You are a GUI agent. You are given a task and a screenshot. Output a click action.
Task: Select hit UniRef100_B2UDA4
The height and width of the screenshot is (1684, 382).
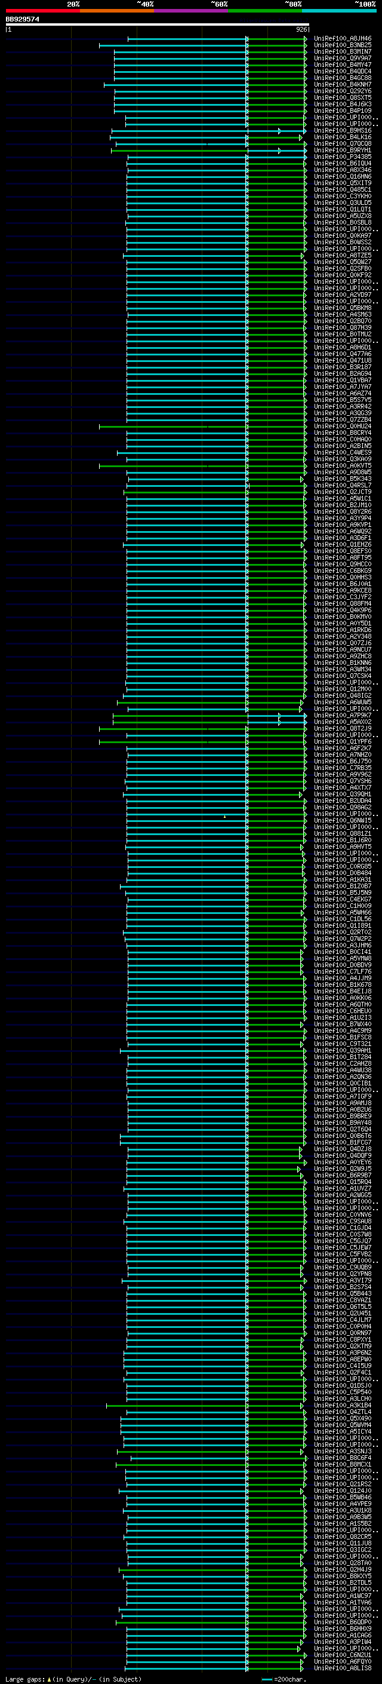tap(343, 801)
